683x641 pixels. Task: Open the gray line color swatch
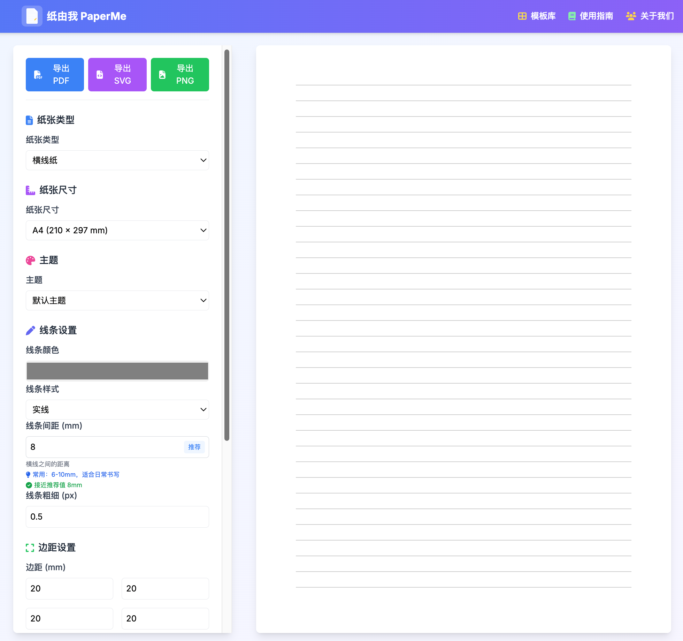[117, 371]
